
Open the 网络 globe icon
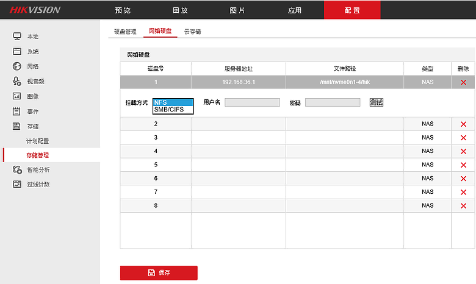(x=17, y=66)
